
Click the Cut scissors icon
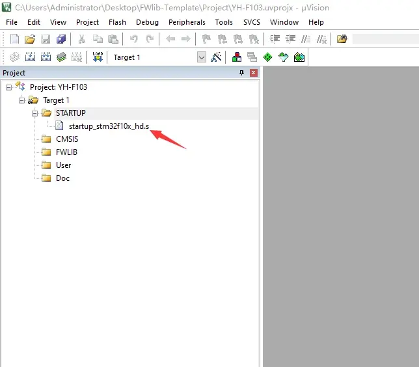(x=81, y=39)
